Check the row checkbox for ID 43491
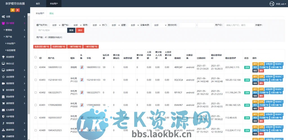The image size is (288, 140). (36, 105)
